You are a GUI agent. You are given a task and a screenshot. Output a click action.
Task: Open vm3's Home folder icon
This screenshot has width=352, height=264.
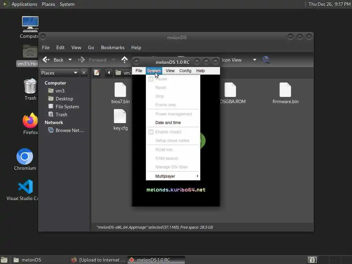[30, 52]
